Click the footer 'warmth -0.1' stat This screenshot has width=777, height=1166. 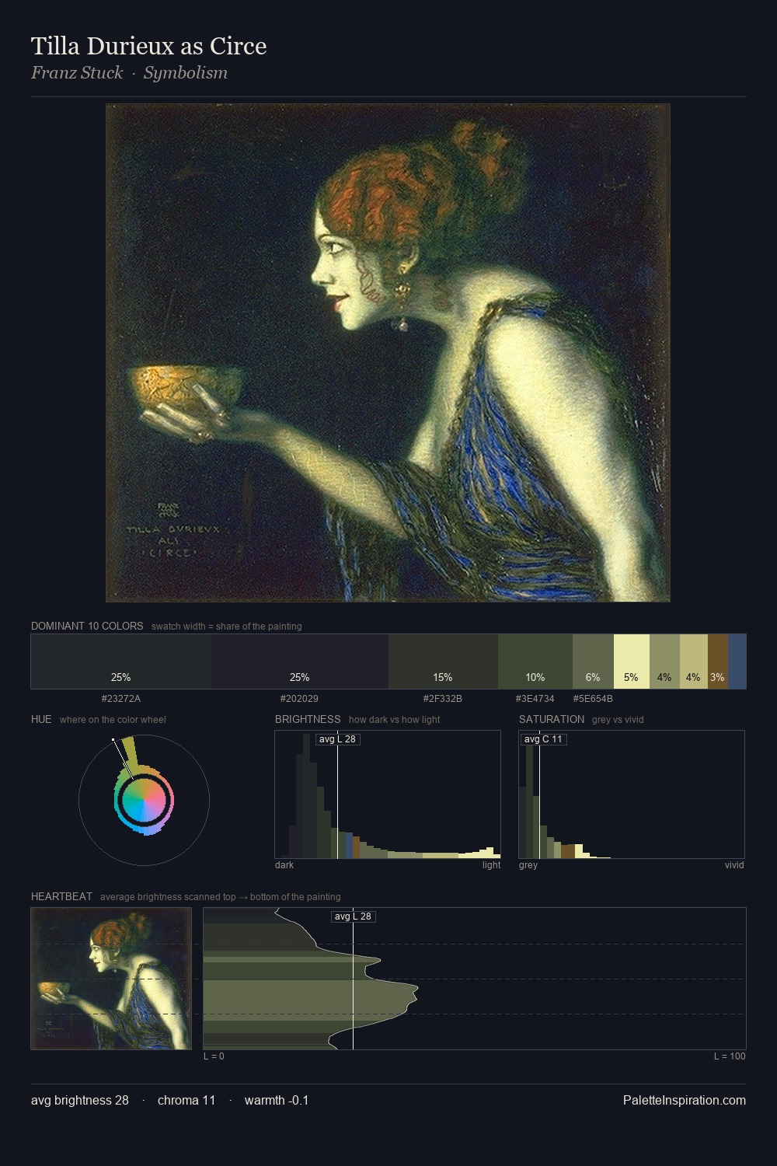277,1100
